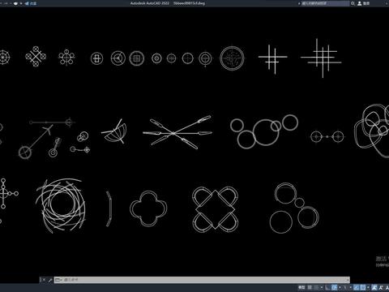Open the isometric drafting plane dropdown
The height and width of the screenshot is (292, 389).
tap(351, 287)
